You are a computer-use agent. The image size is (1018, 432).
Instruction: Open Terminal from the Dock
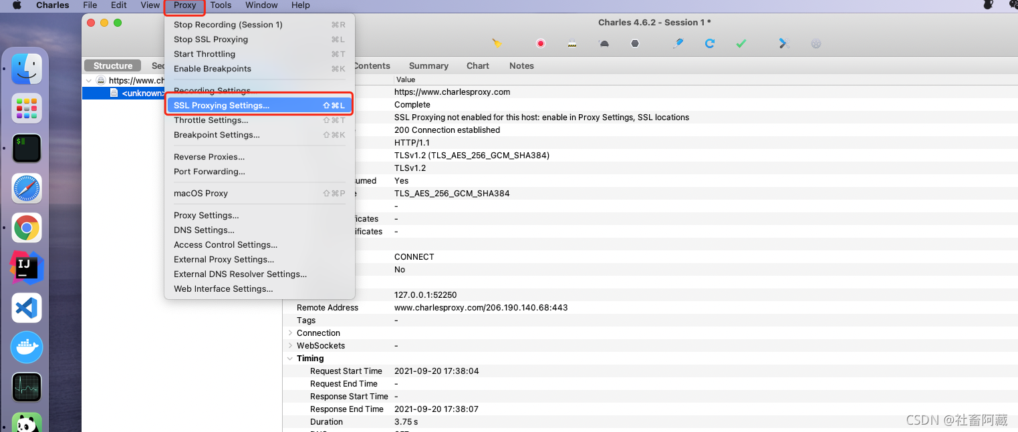tap(27, 148)
